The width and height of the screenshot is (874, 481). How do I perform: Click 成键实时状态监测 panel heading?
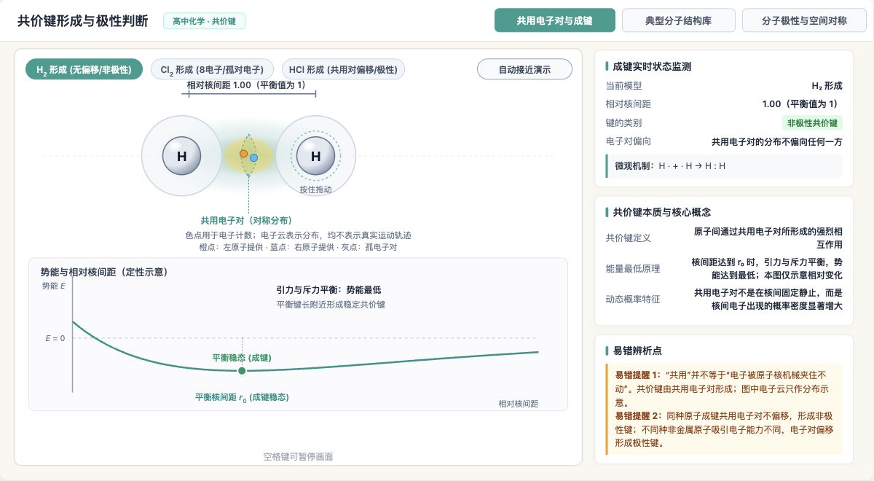(x=652, y=66)
